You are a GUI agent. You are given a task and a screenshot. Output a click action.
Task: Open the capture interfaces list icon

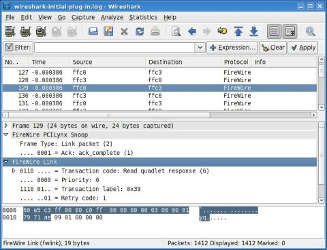[x=10, y=31]
